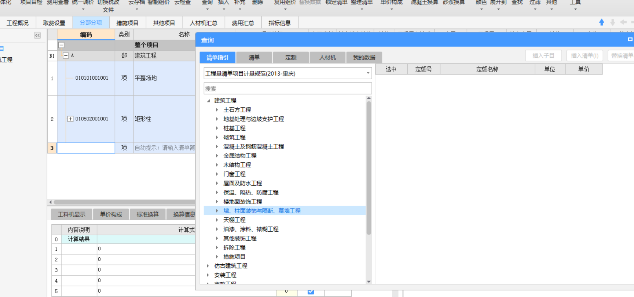The width and height of the screenshot is (634, 297).
Task: Switch to the 定额 tab in the query dialog
Action: click(291, 58)
